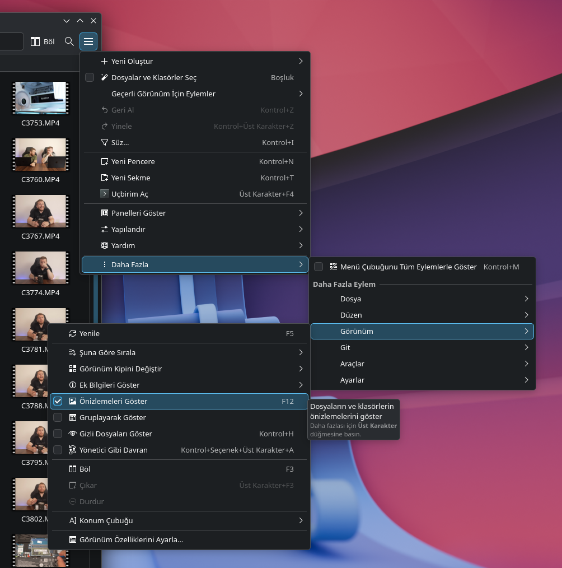Click the hamburger menu button in the toolbar
Viewport: 562px width, 568px height.
coord(88,41)
